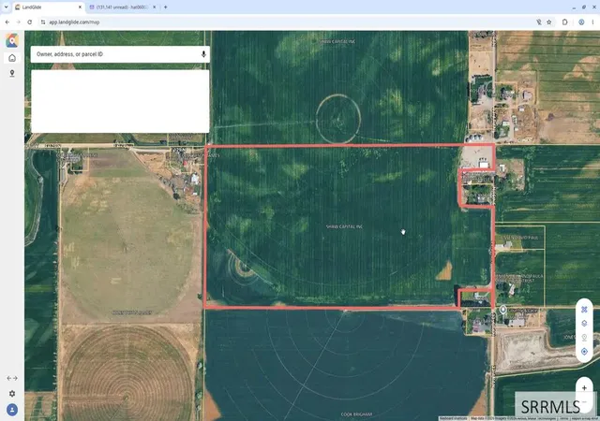Reload the page with the refresh icon
The width and height of the screenshot is (600, 421).
[29, 22]
